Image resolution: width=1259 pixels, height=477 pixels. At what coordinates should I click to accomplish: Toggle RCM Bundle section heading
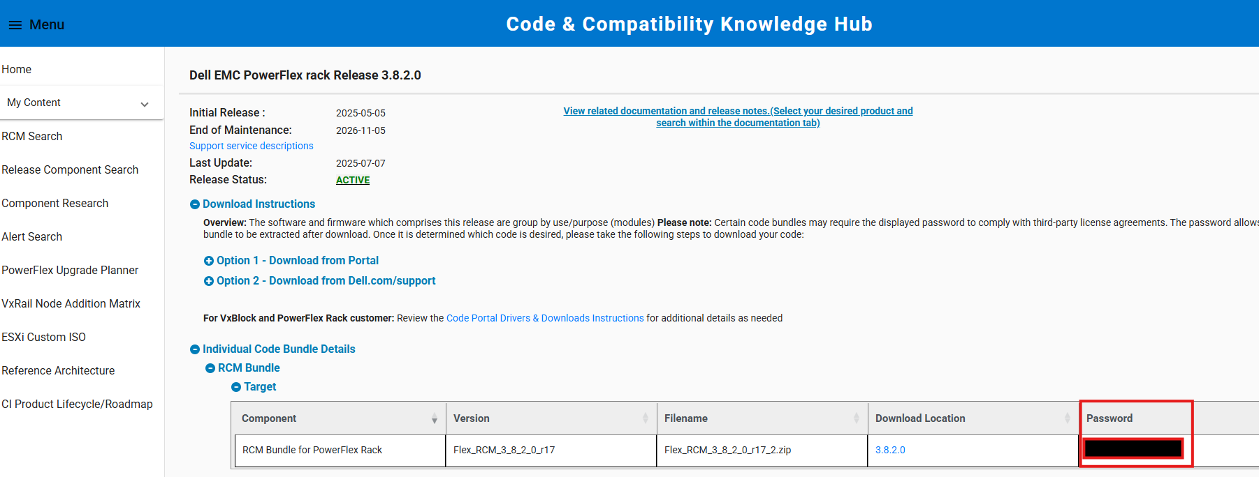coord(249,368)
